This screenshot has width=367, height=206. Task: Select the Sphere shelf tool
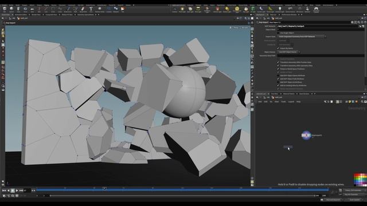11,9
